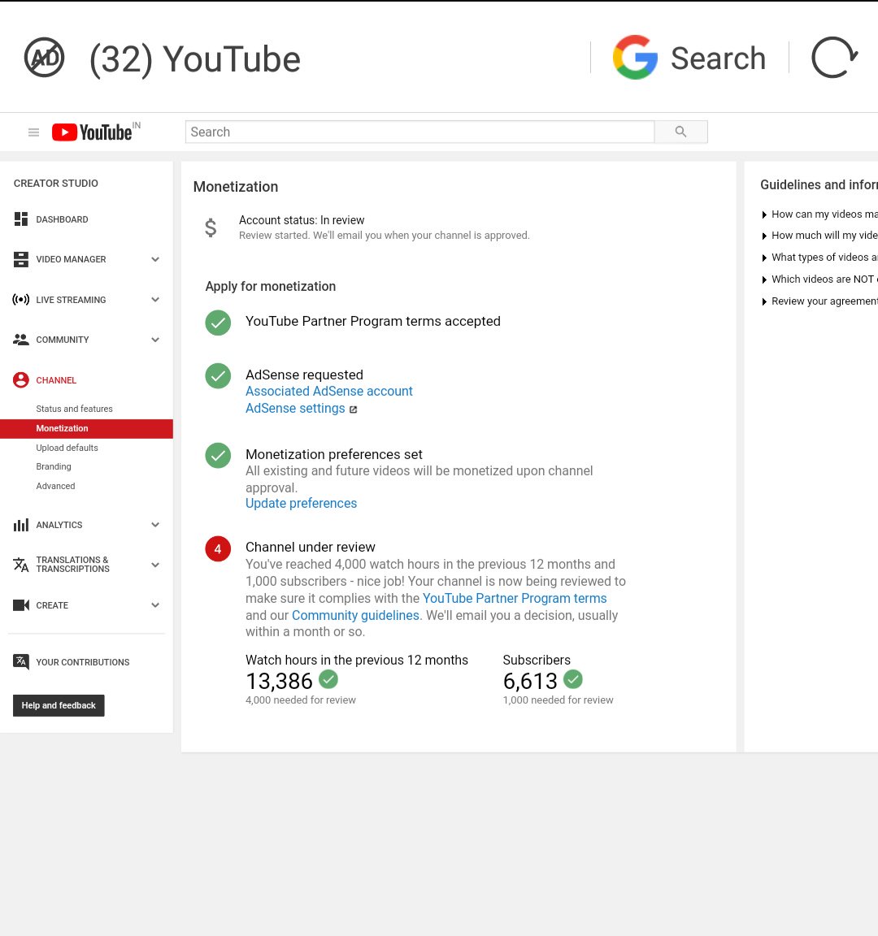The height and width of the screenshot is (936, 878).
Task: Click the Live Streaming broadcast icon
Action: point(21,300)
